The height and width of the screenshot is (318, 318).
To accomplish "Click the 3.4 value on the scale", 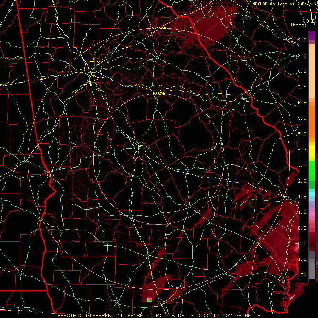I will [x=302, y=165].
